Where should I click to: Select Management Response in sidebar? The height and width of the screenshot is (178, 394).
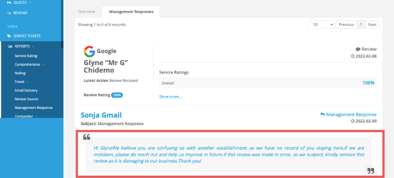pos(34,107)
